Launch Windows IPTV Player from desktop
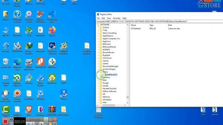This screenshot has height=125, width=223. [40, 16]
